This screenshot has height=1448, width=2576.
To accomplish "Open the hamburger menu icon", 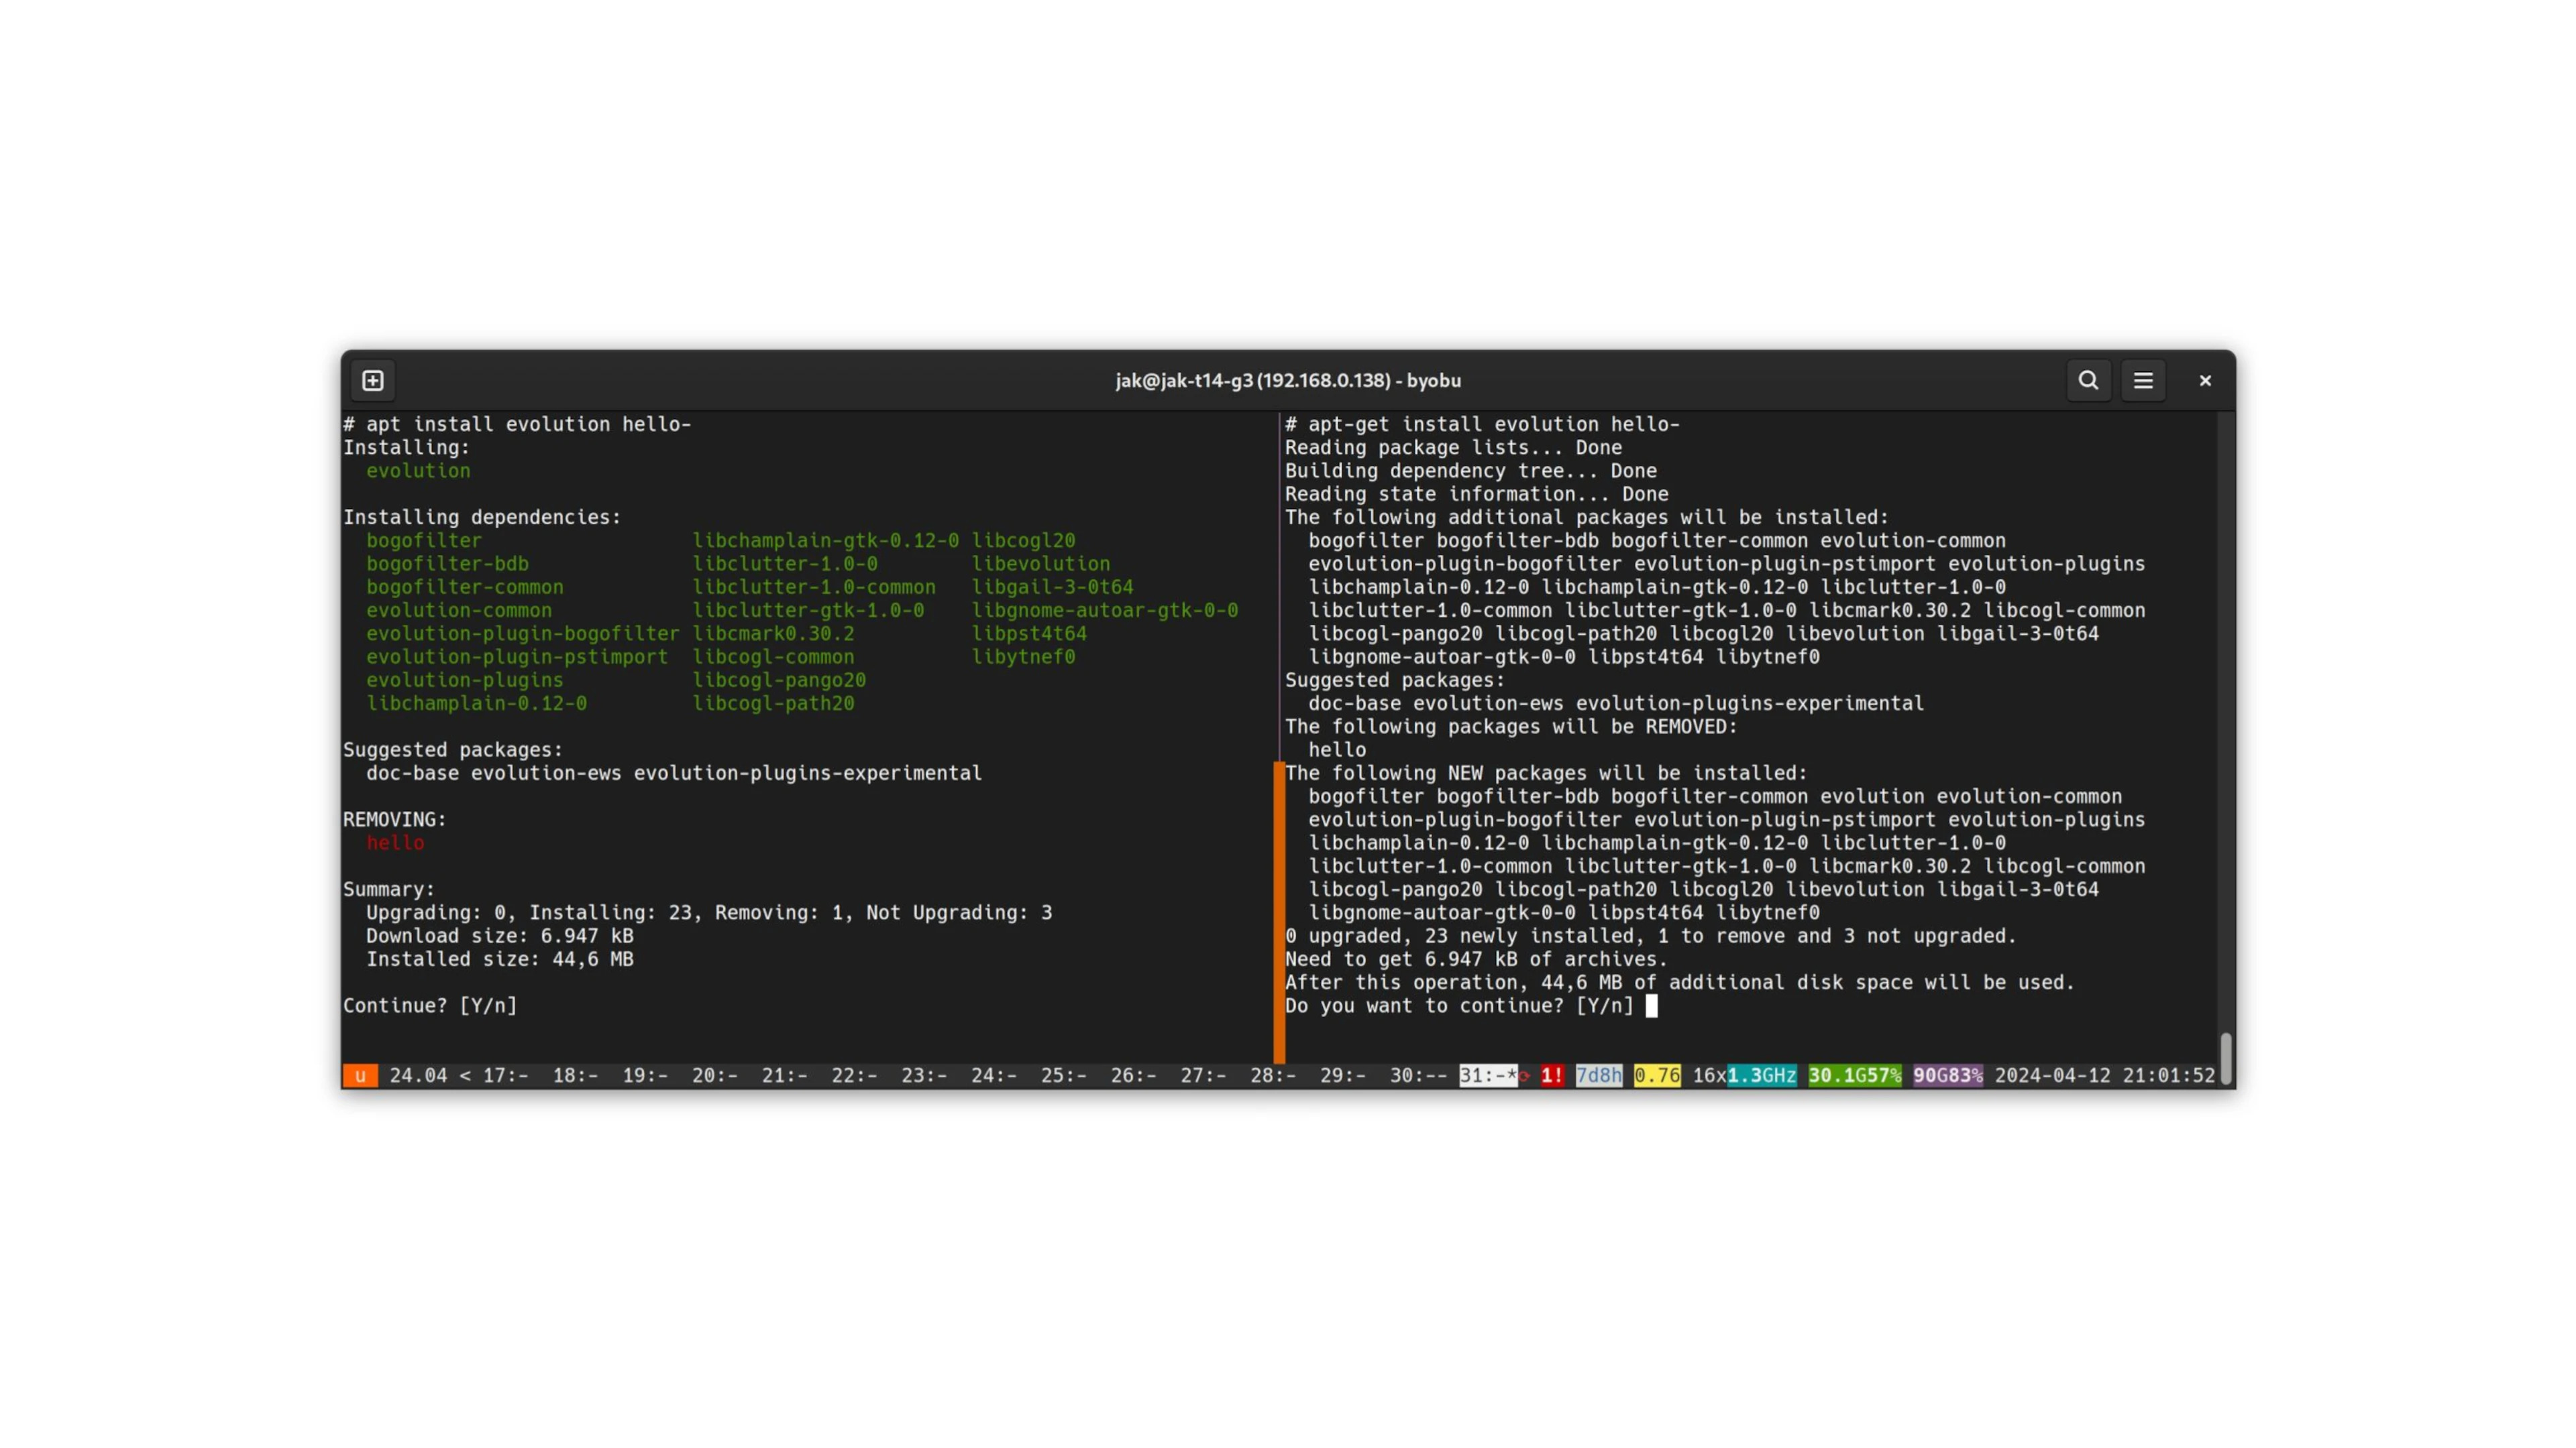I will click(2143, 381).
